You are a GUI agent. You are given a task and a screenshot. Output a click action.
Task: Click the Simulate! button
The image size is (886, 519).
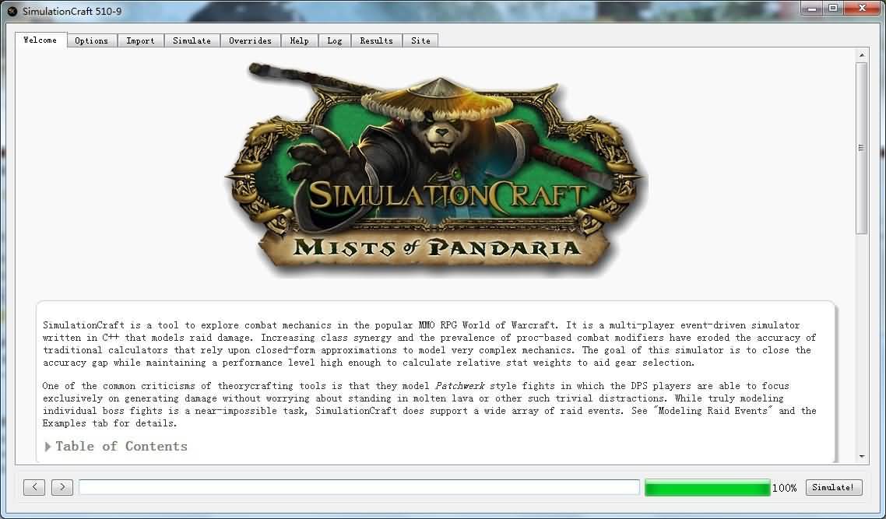834,487
